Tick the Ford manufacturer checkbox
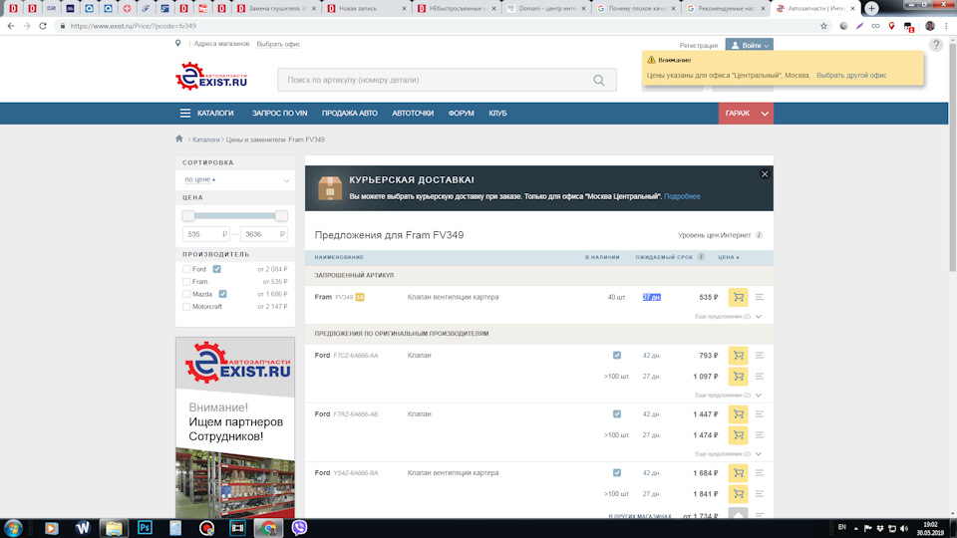957x538 pixels. coord(186,269)
